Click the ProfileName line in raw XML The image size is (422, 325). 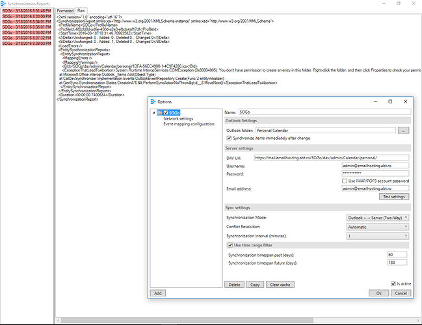88,25
